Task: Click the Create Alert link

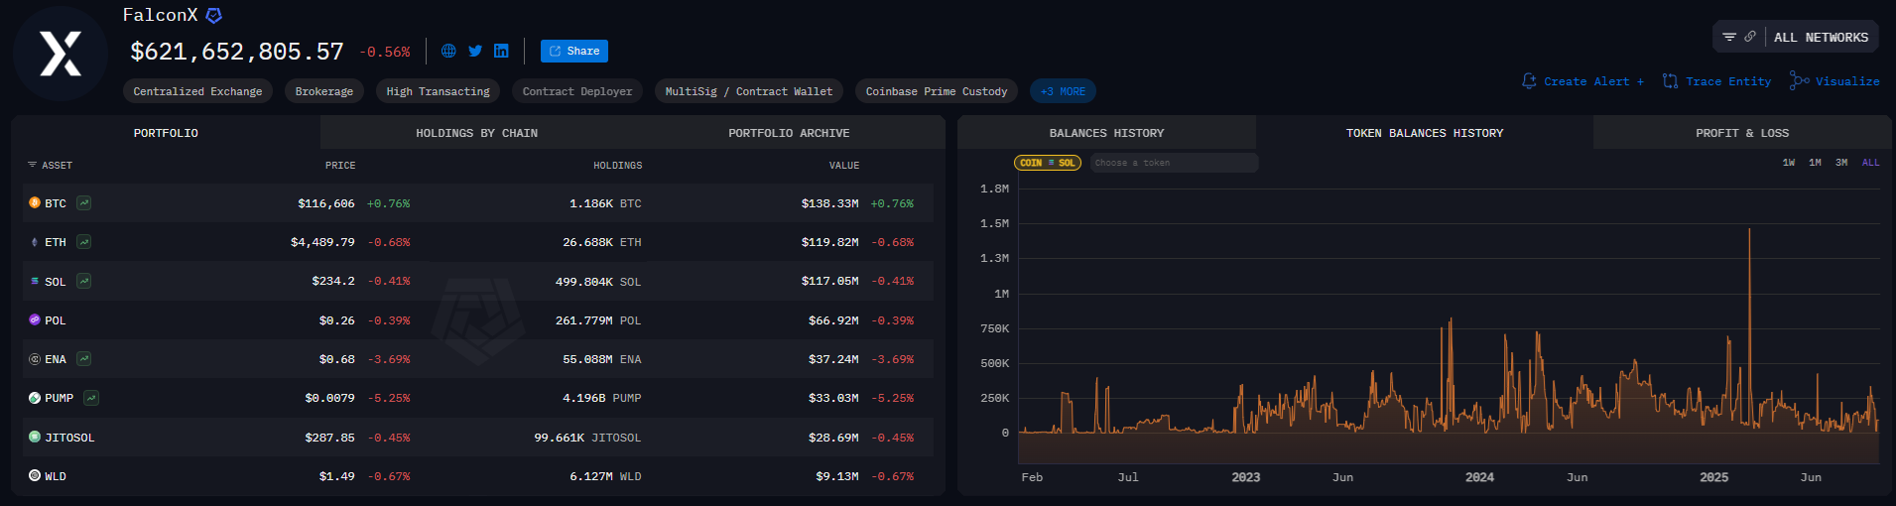Action: 1582,81
